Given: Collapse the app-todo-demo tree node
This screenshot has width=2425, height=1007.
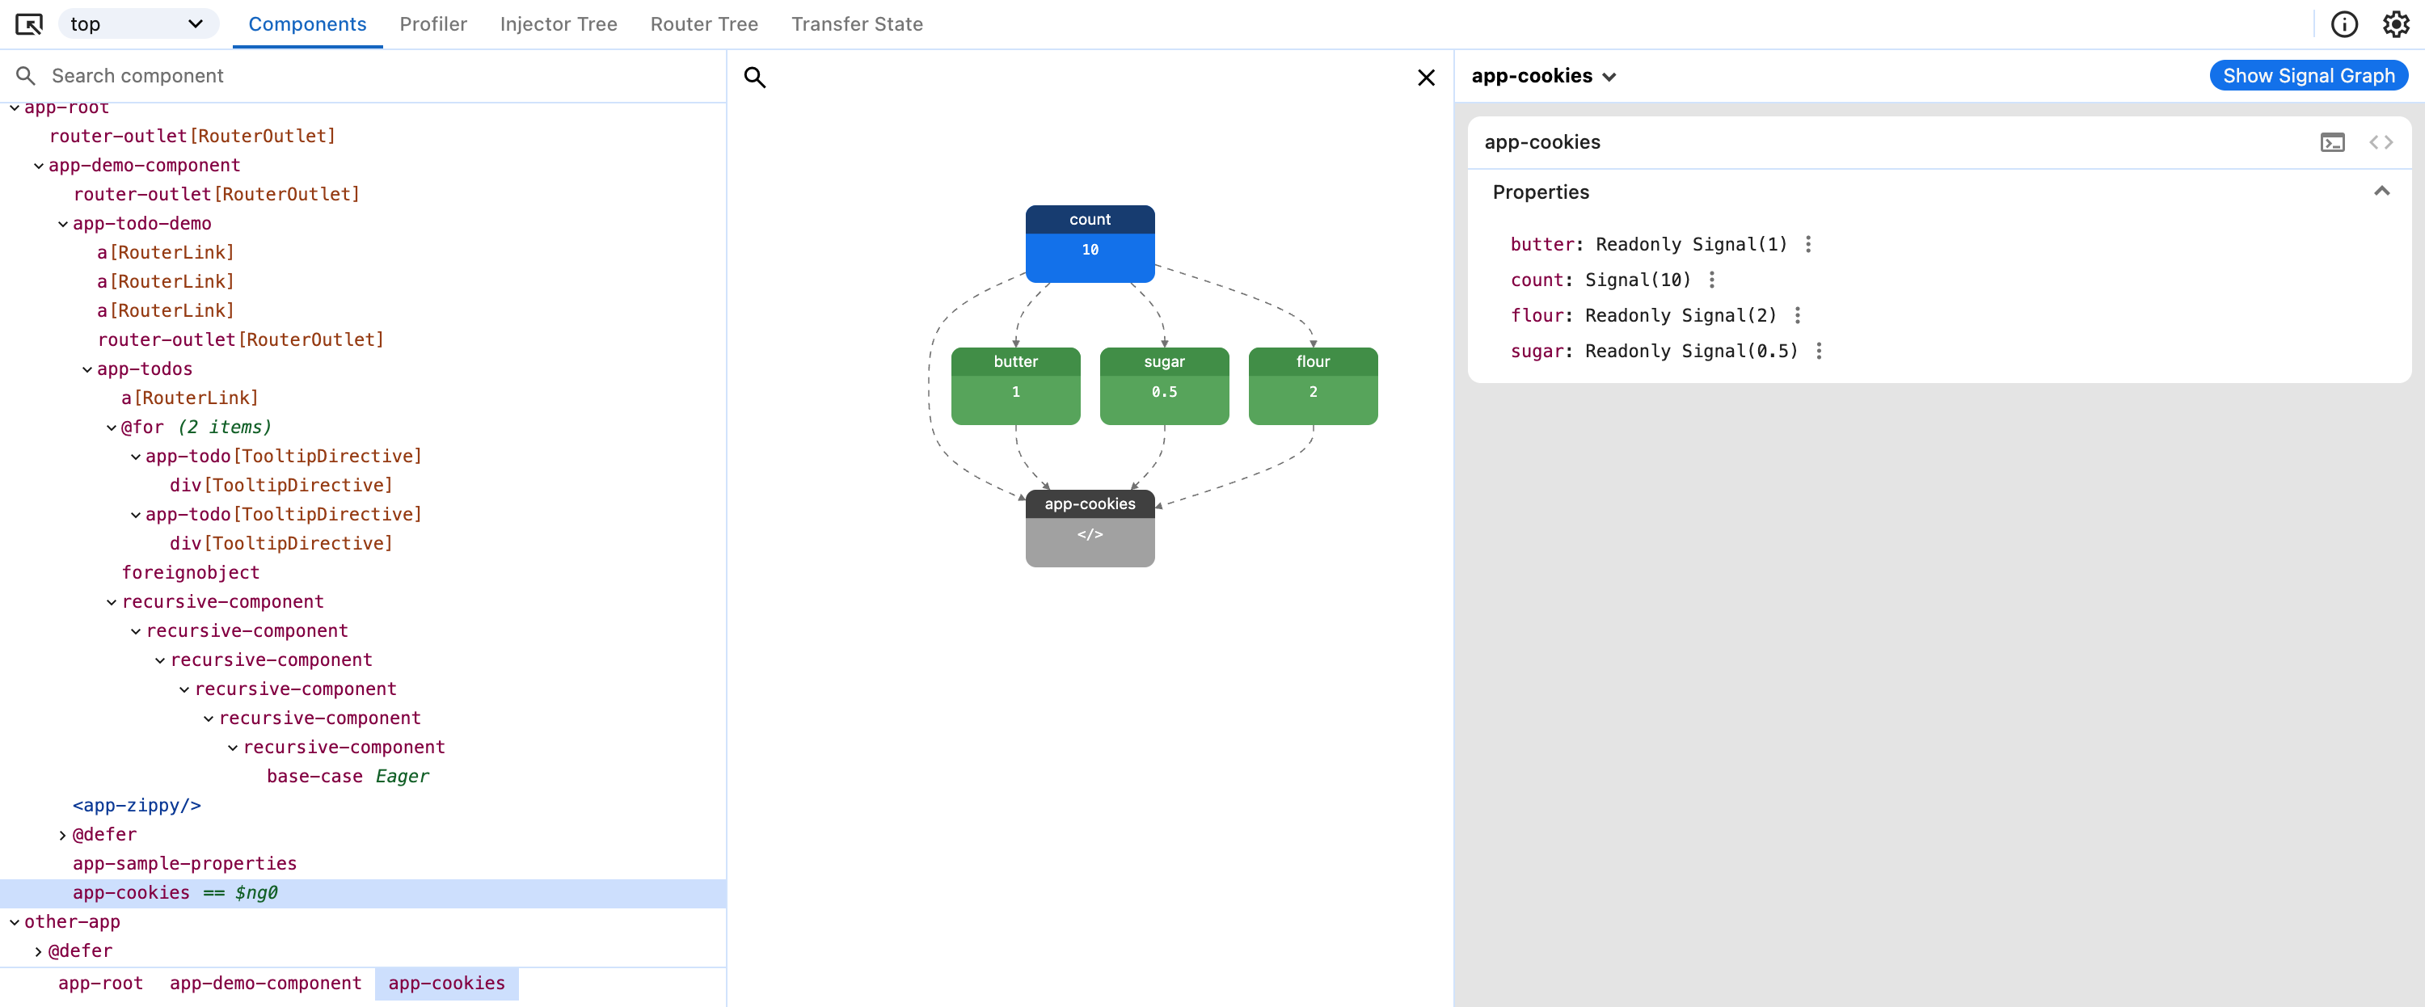Looking at the screenshot, I should [63, 225].
